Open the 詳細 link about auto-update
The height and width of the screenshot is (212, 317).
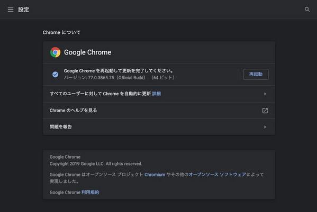(x=157, y=94)
